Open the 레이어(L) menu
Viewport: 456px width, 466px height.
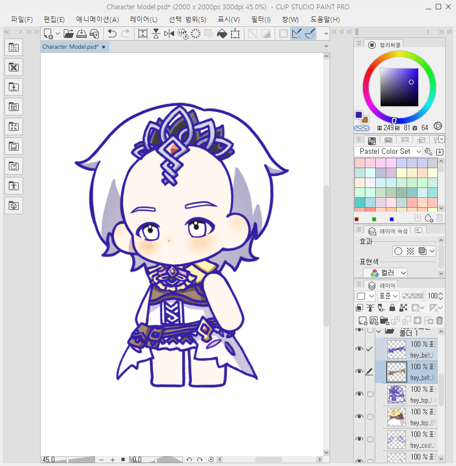click(x=143, y=20)
